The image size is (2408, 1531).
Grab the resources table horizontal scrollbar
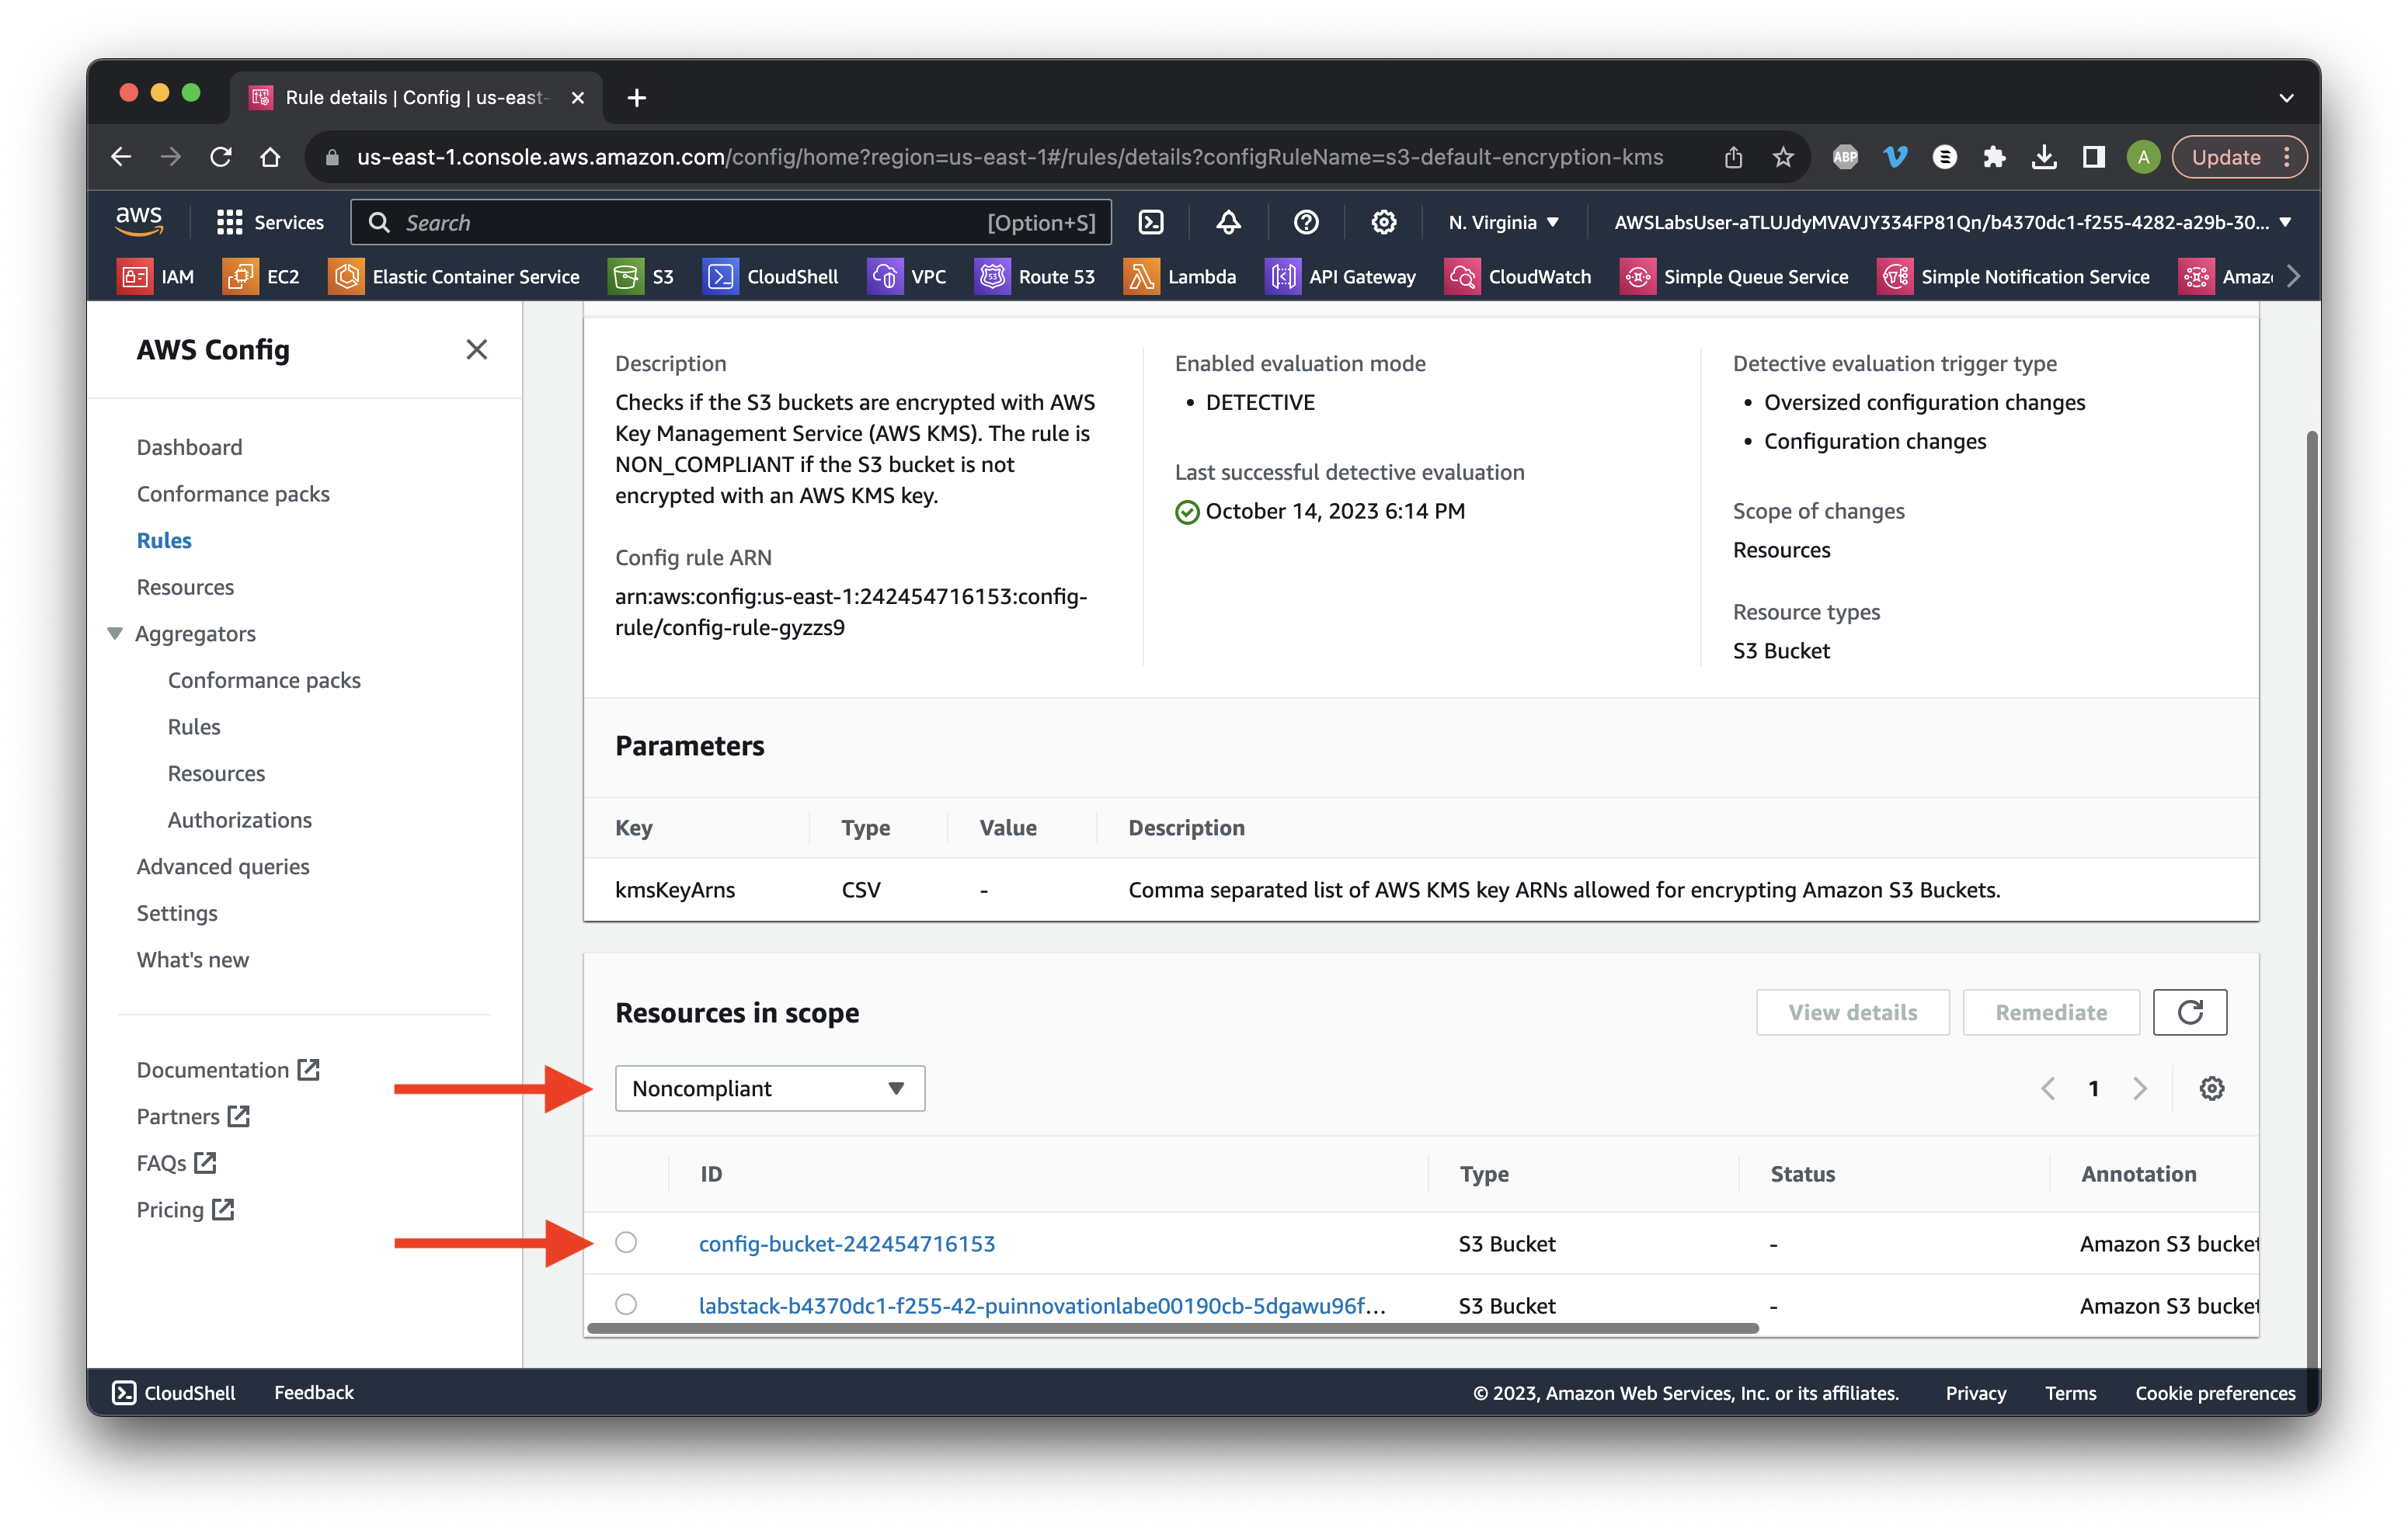coord(1173,1328)
